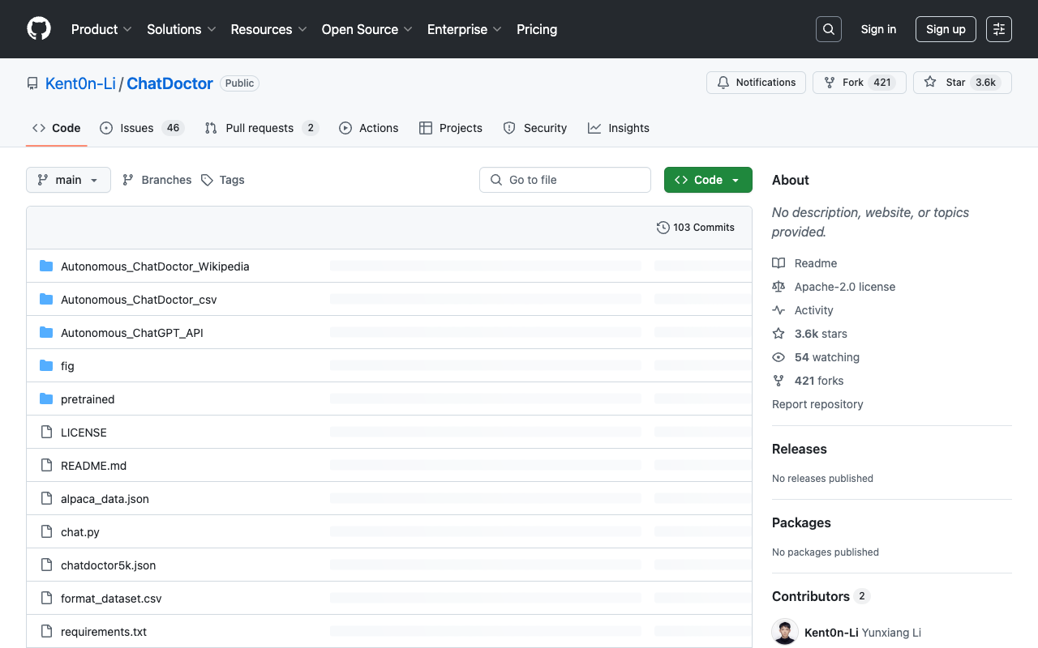Click the Star icon
1038x648 pixels.
(x=930, y=83)
